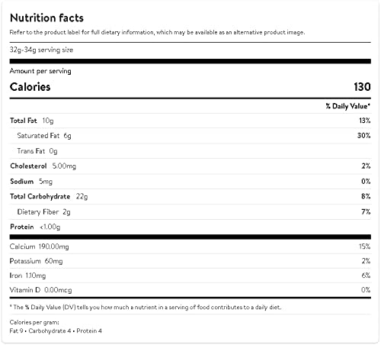Click the Dietary Fiber 2g row
381x345 pixels.
pos(190,211)
